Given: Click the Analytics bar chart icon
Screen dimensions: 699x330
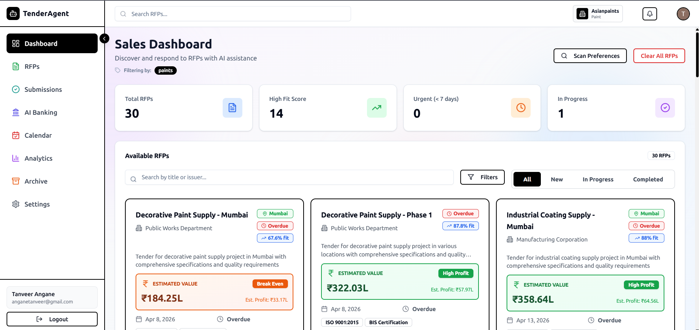Looking at the screenshot, I should pyautogui.click(x=16, y=158).
